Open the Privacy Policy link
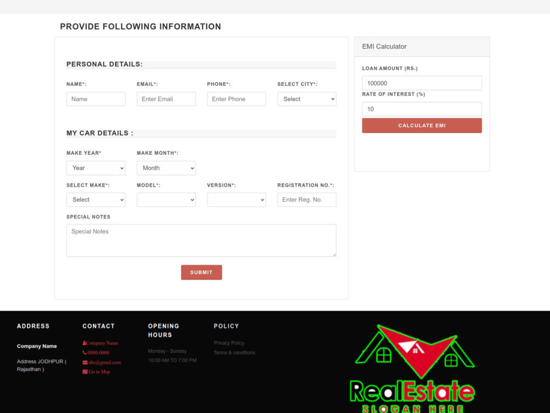 [x=229, y=343]
